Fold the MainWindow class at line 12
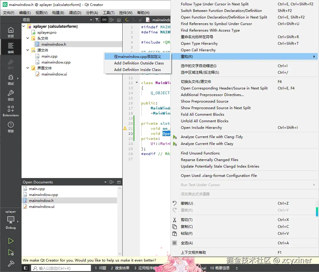 pos(137,83)
